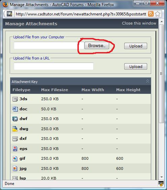Image resolution: width=167 pixels, height=190 pixels.
Task: Open Browse to choose a file
Action: pos(97,45)
